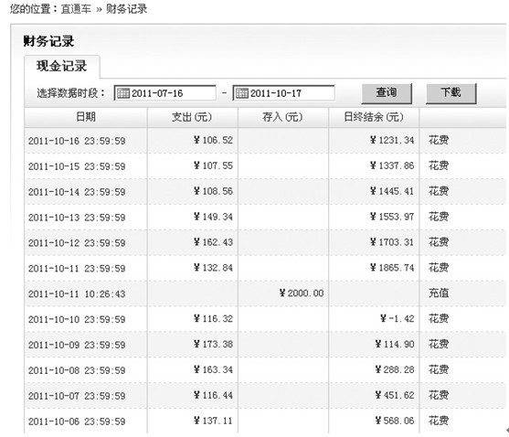Click the 存入(元) column header
This screenshot has height=437, width=509.
click(x=282, y=117)
